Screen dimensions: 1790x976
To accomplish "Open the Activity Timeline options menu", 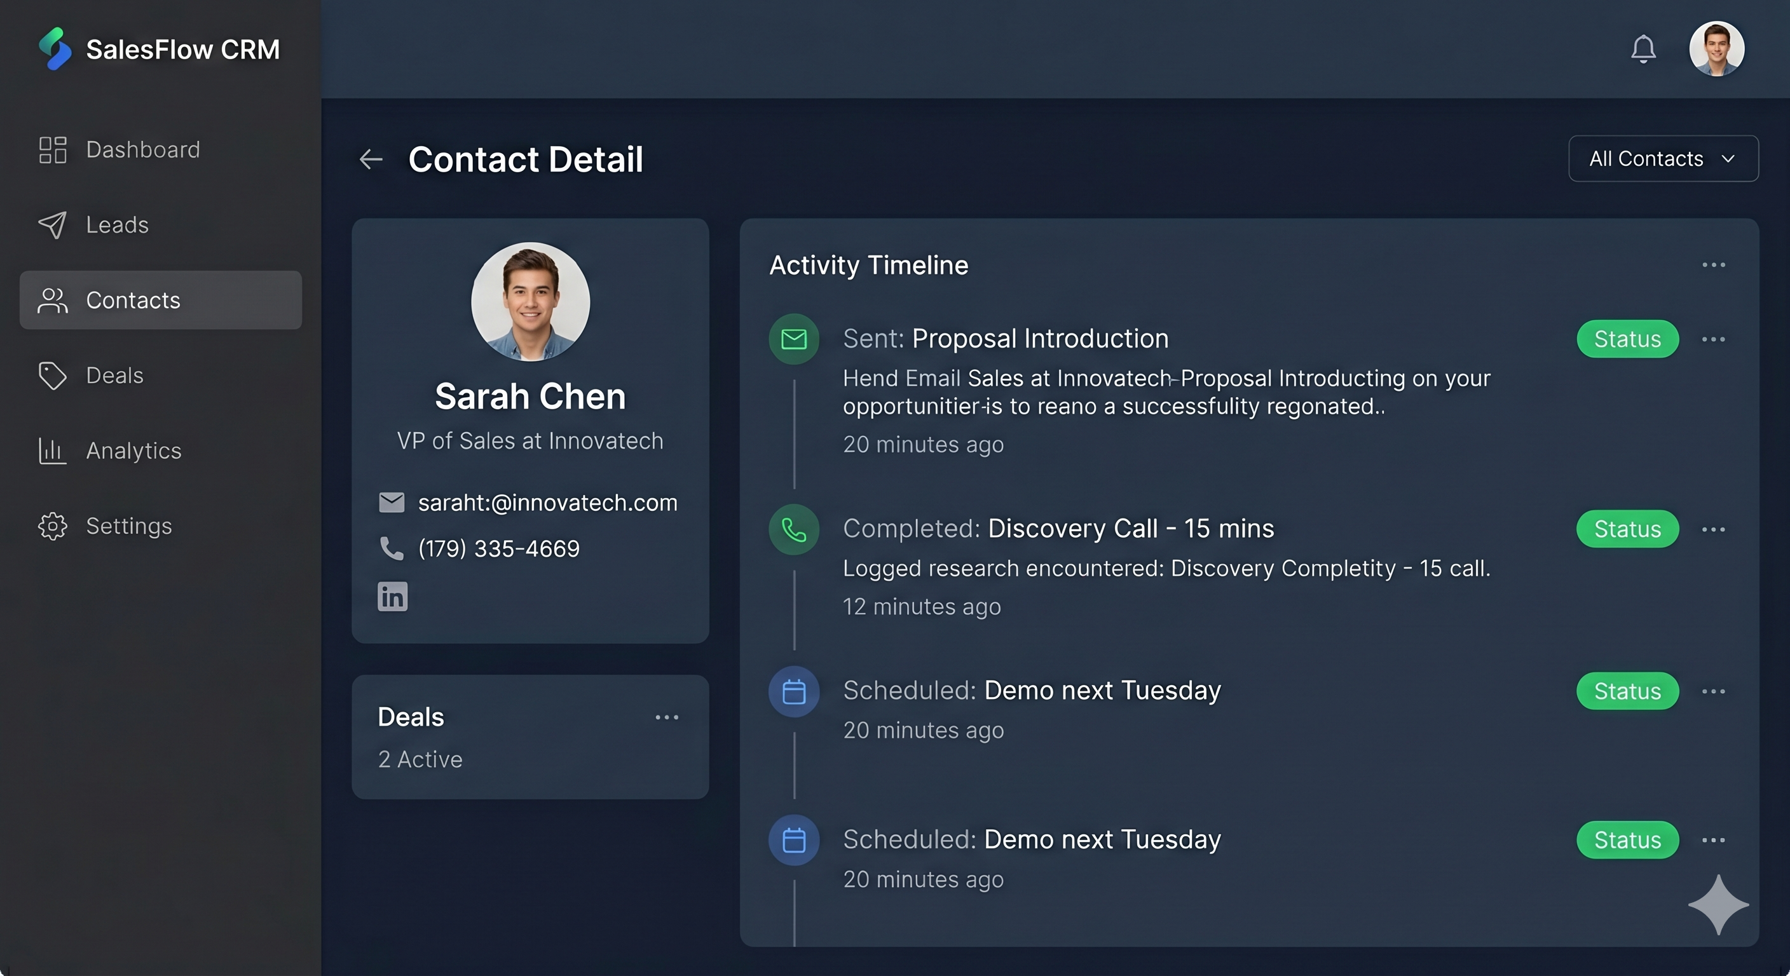I will [1714, 265].
